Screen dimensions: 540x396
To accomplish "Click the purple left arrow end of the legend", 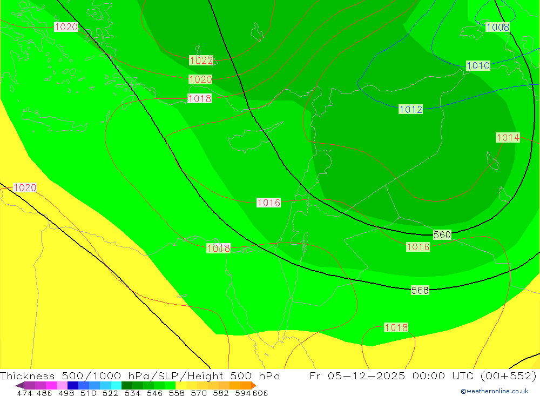I will (x=19, y=385).
